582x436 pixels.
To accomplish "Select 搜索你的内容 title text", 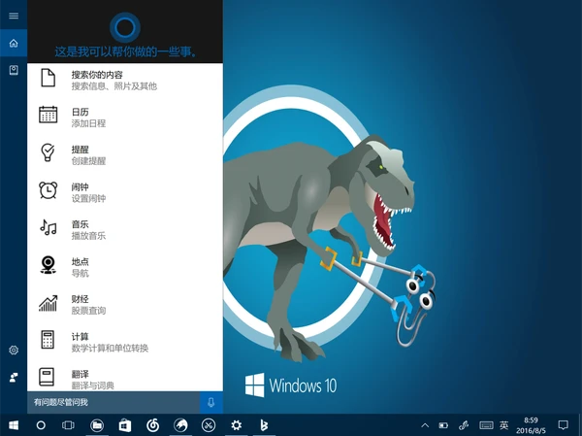I will coord(97,75).
